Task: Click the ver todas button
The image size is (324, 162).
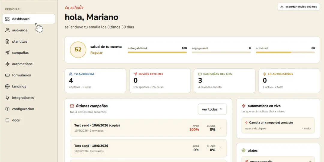Action: [212, 109]
